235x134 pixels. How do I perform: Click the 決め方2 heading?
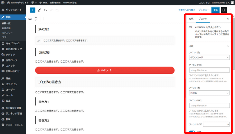click(44, 29)
